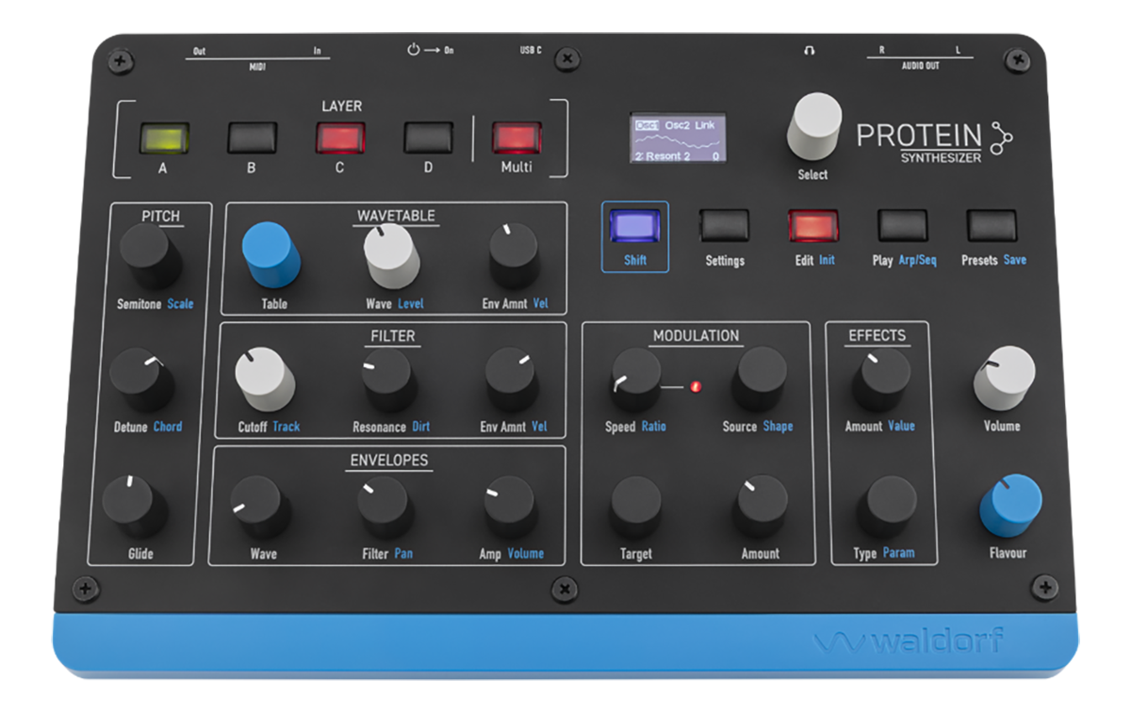This screenshot has height=713, width=1131.
Task: Click the Filter section Env Amnt knob
Action: tap(513, 380)
